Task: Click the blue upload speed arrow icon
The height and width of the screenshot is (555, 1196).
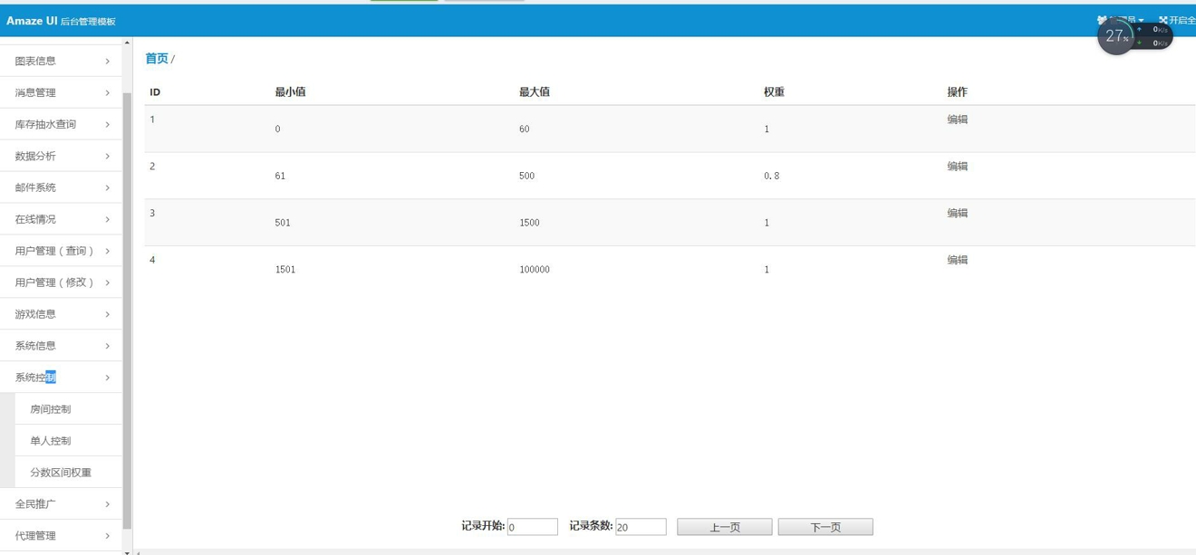Action: click(1139, 29)
